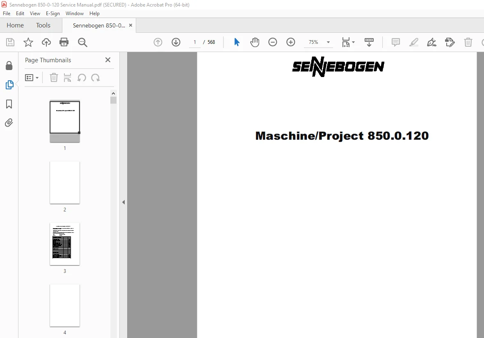Click the Insert pages thumbnail icon
The width and height of the screenshot is (484, 338).
pos(67,78)
